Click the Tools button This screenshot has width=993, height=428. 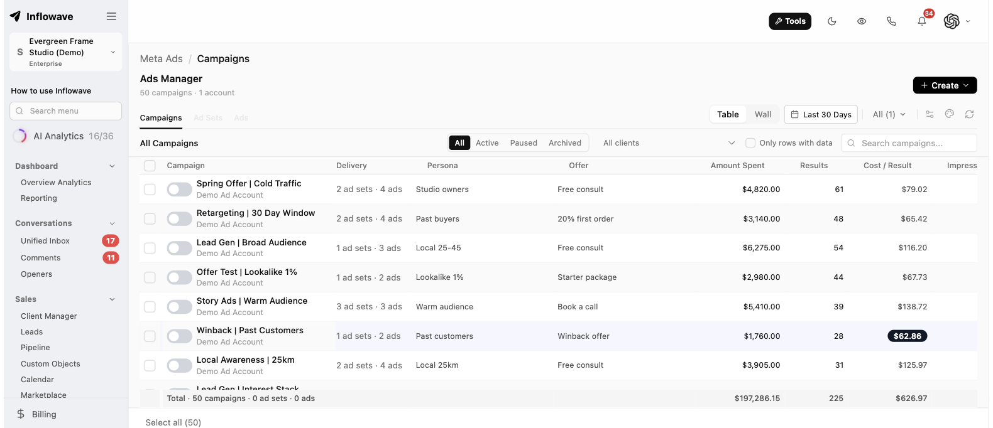pos(790,21)
